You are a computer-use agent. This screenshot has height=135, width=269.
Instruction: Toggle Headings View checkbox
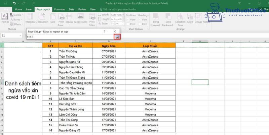point(140,20)
